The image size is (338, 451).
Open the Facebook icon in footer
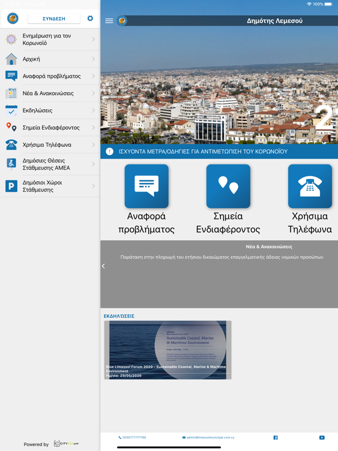pyautogui.click(x=275, y=437)
